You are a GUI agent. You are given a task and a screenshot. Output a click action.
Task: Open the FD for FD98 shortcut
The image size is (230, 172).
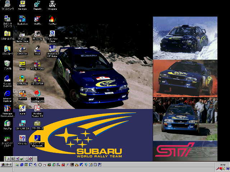(x=37, y=63)
